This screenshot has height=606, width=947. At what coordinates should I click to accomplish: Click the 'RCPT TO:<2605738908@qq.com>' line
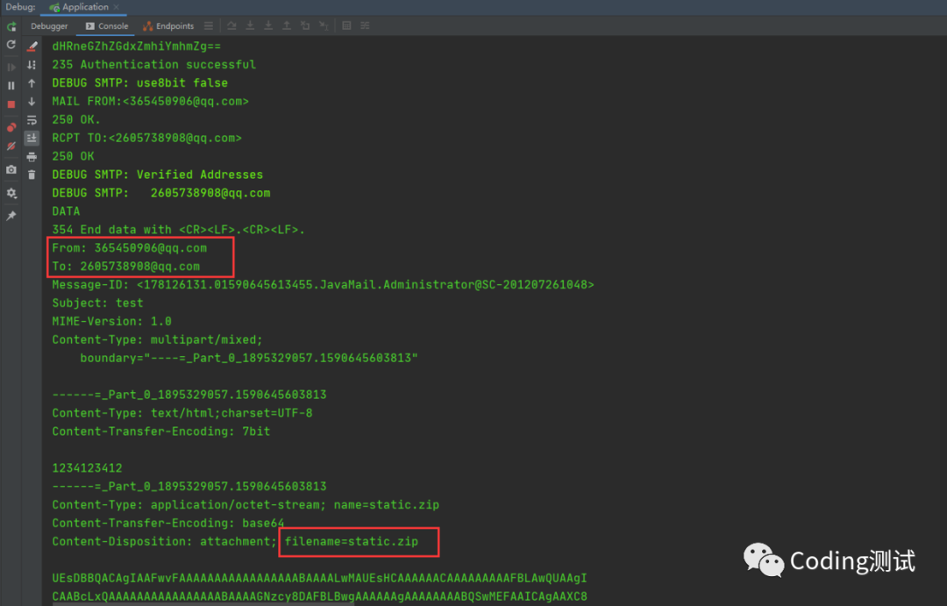[146, 139]
